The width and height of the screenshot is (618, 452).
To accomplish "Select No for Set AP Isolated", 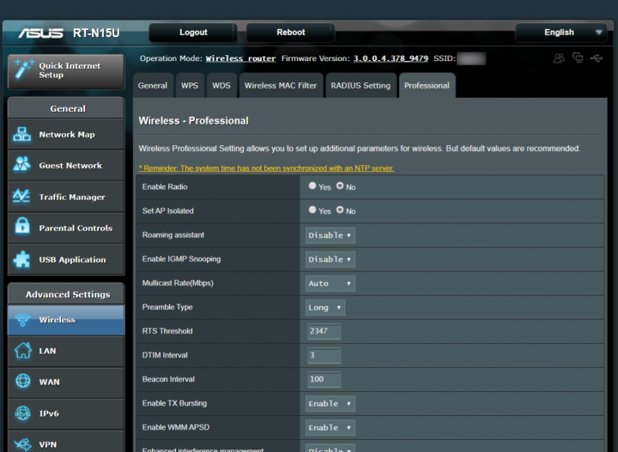I will (340, 210).
